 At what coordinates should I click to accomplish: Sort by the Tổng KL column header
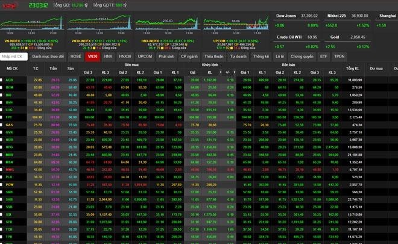coord(353,69)
